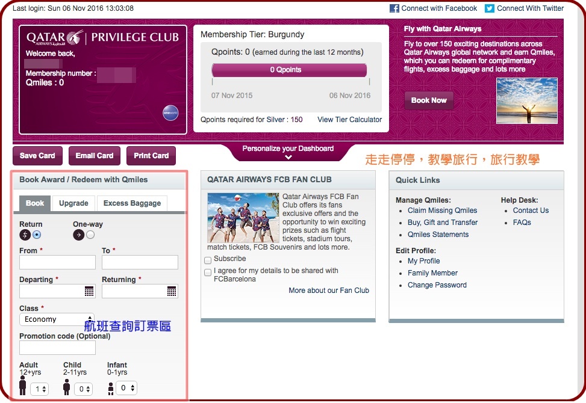Click the FCB Fan Club beach photo
The width and height of the screenshot is (586, 403).
tap(243, 218)
